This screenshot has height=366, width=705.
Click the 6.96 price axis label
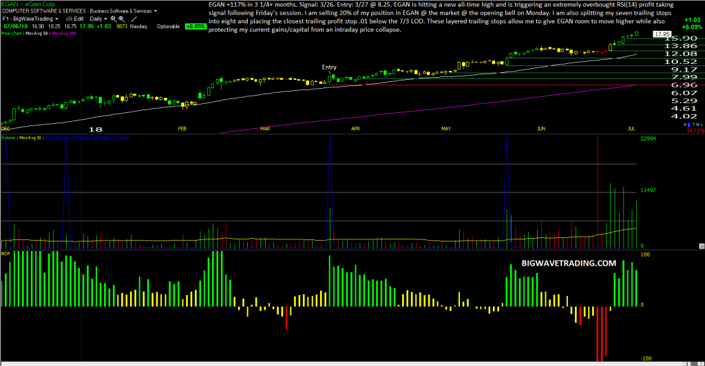pyautogui.click(x=684, y=85)
